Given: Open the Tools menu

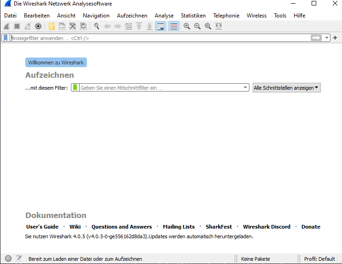Looking at the screenshot, I should 280,16.
